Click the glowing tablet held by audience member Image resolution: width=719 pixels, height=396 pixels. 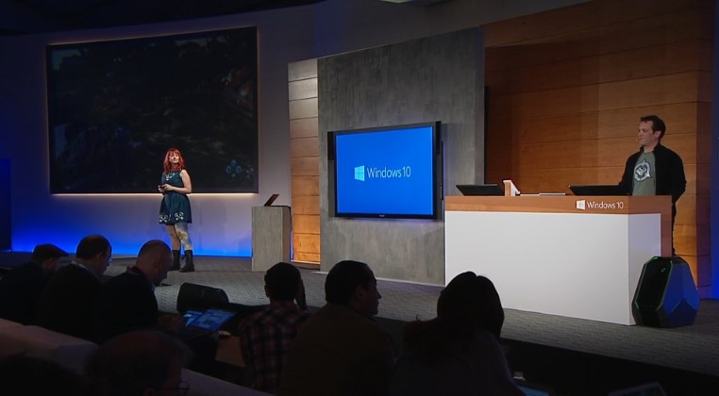(208, 321)
